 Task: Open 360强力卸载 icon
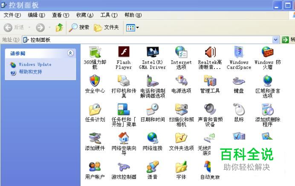[x=95, y=52]
